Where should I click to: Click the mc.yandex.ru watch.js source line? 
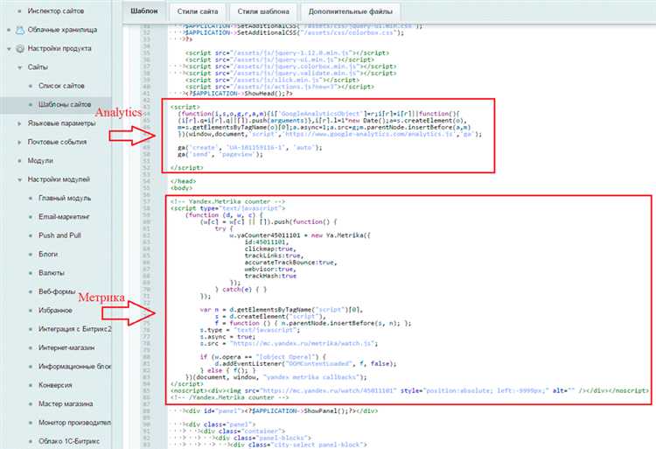coord(289,343)
